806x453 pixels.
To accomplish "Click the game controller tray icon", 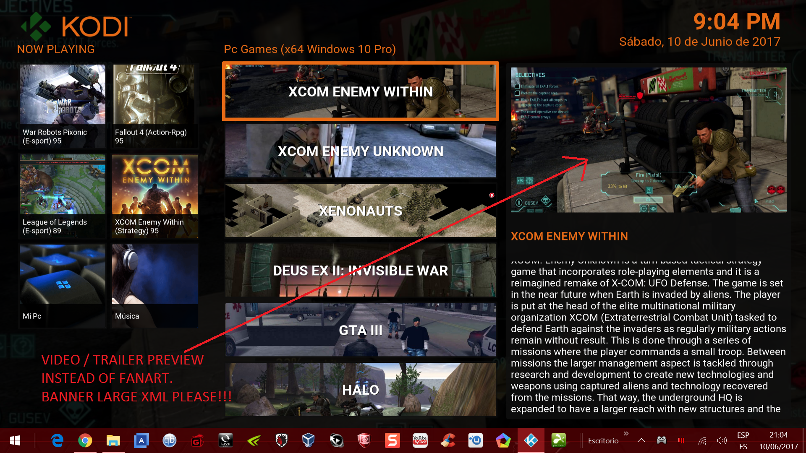I will (662, 440).
